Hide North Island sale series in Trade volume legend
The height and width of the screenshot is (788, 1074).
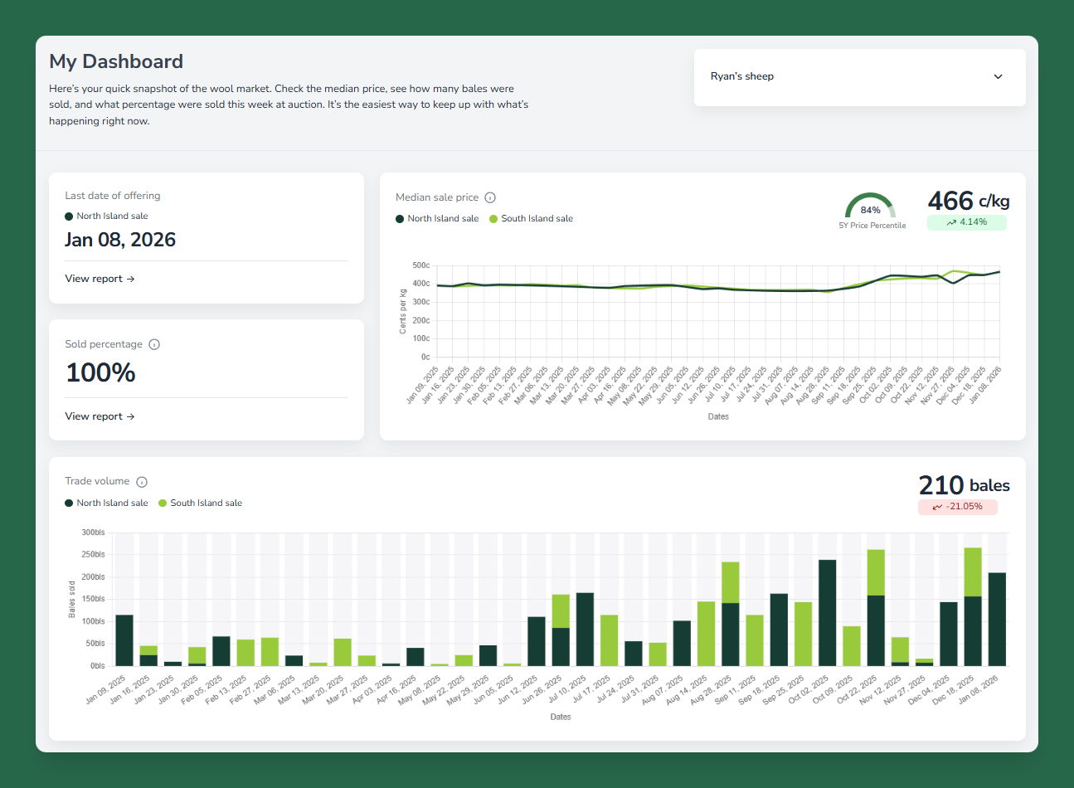point(106,503)
